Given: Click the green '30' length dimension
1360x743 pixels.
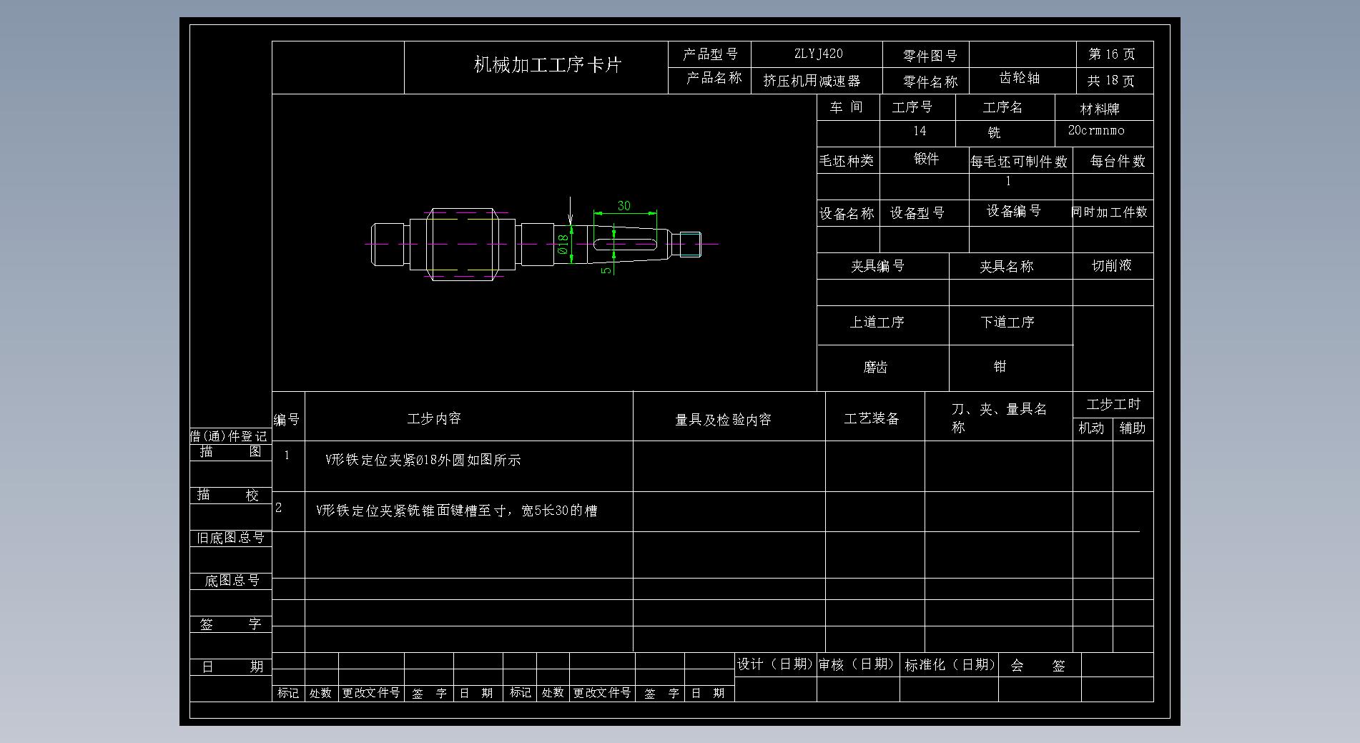Looking at the screenshot, I should tap(624, 206).
